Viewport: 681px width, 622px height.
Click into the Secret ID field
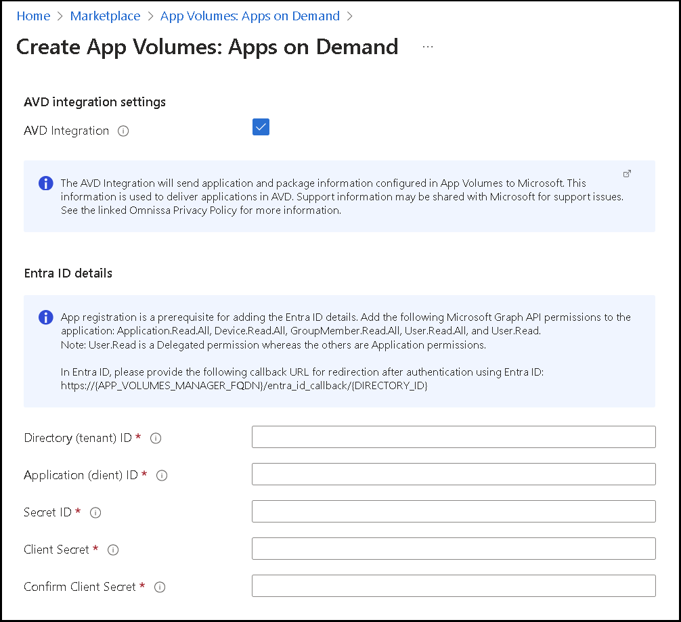pyautogui.click(x=454, y=511)
